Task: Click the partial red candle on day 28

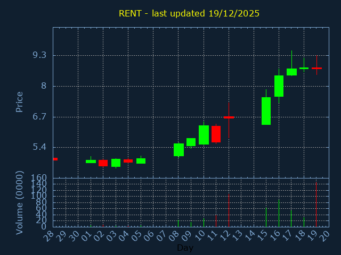Action: click(55, 159)
